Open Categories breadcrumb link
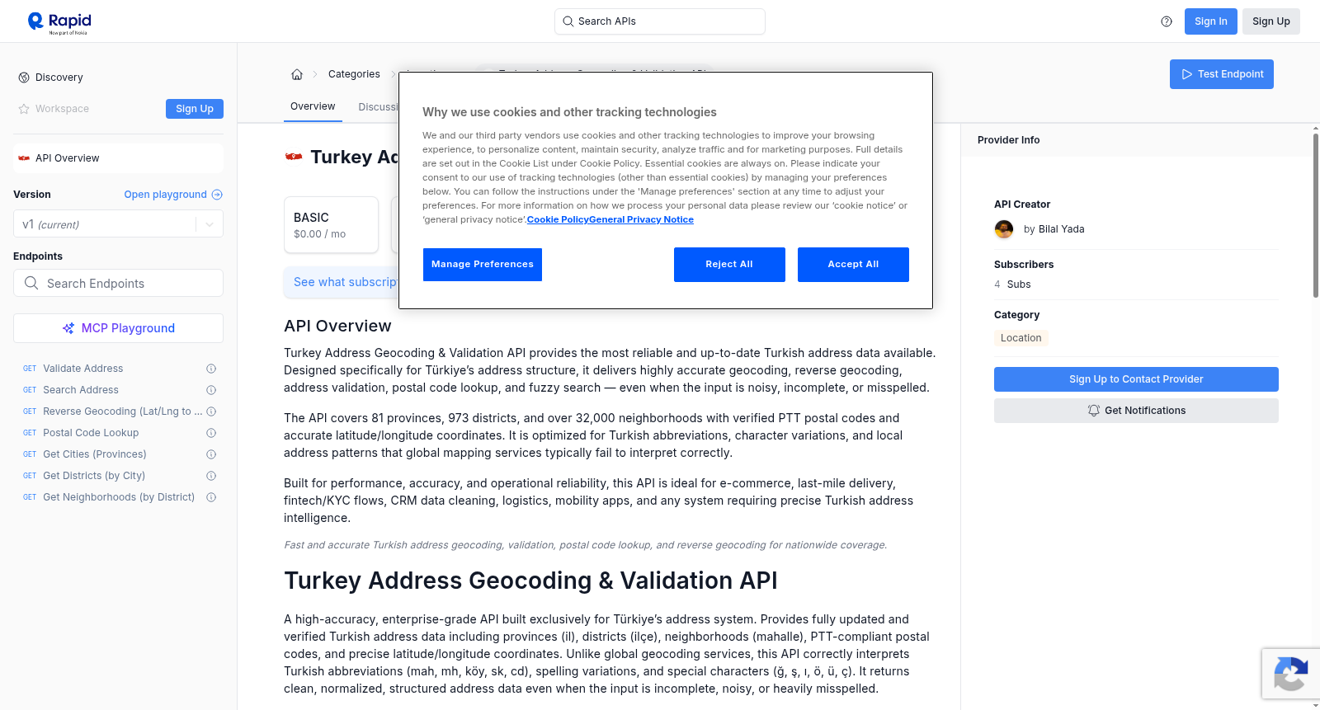The image size is (1320, 710). tap(354, 74)
